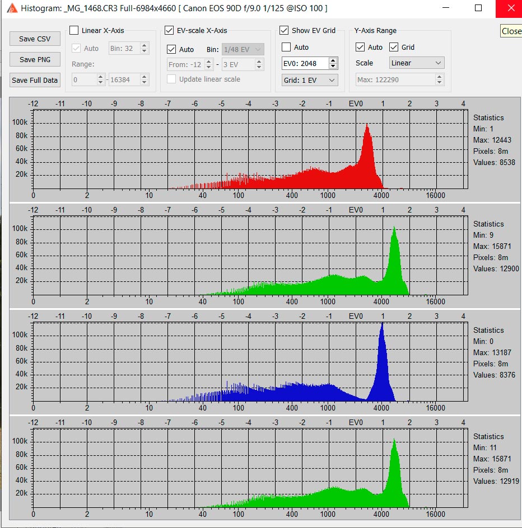Viewport: 522px width, 528px height.
Task: Click Save CSV button
Action: [35, 39]
